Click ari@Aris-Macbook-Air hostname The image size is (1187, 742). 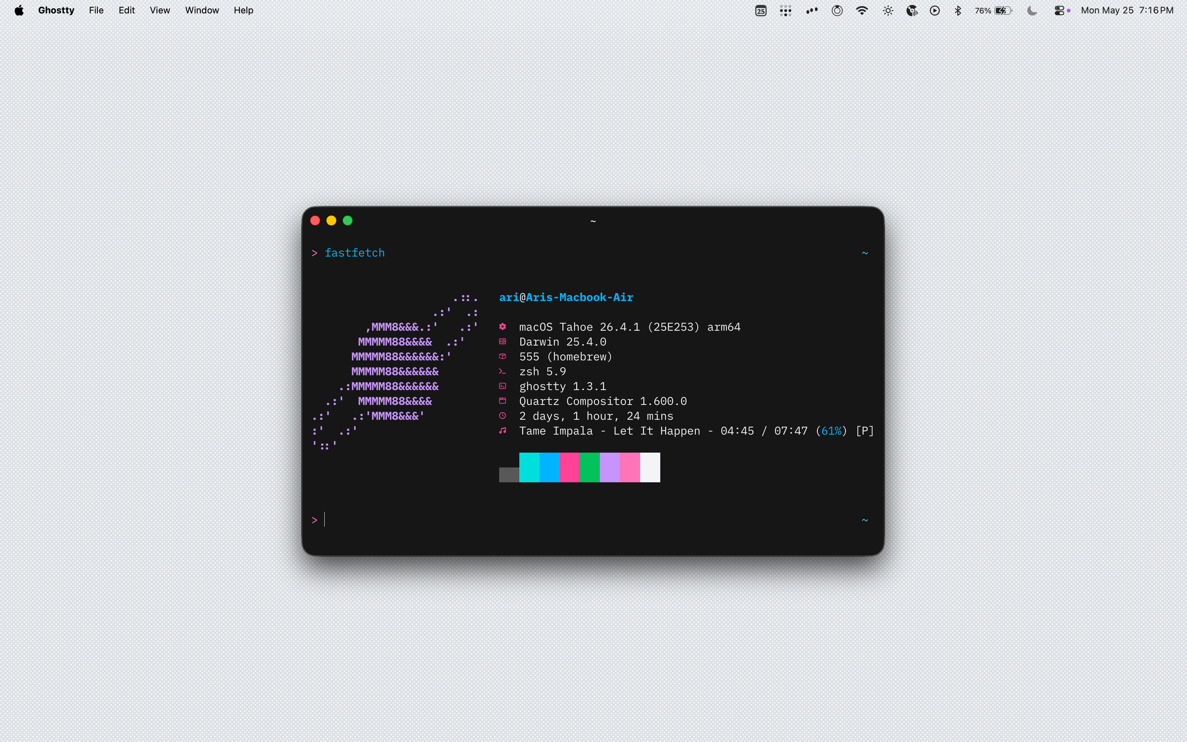tap(566, 297)
